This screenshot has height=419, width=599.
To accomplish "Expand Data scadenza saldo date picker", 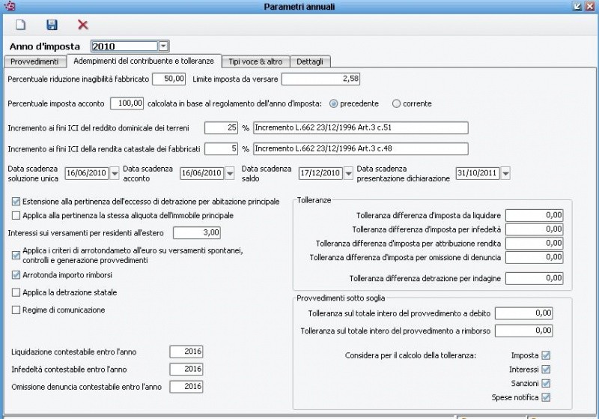I will click(x=348, y=173).
